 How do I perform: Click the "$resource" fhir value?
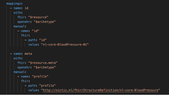pyautogui.click(x=38, y=17)
